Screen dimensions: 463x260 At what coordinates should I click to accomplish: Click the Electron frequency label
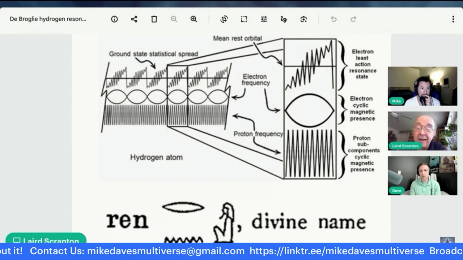256,80
